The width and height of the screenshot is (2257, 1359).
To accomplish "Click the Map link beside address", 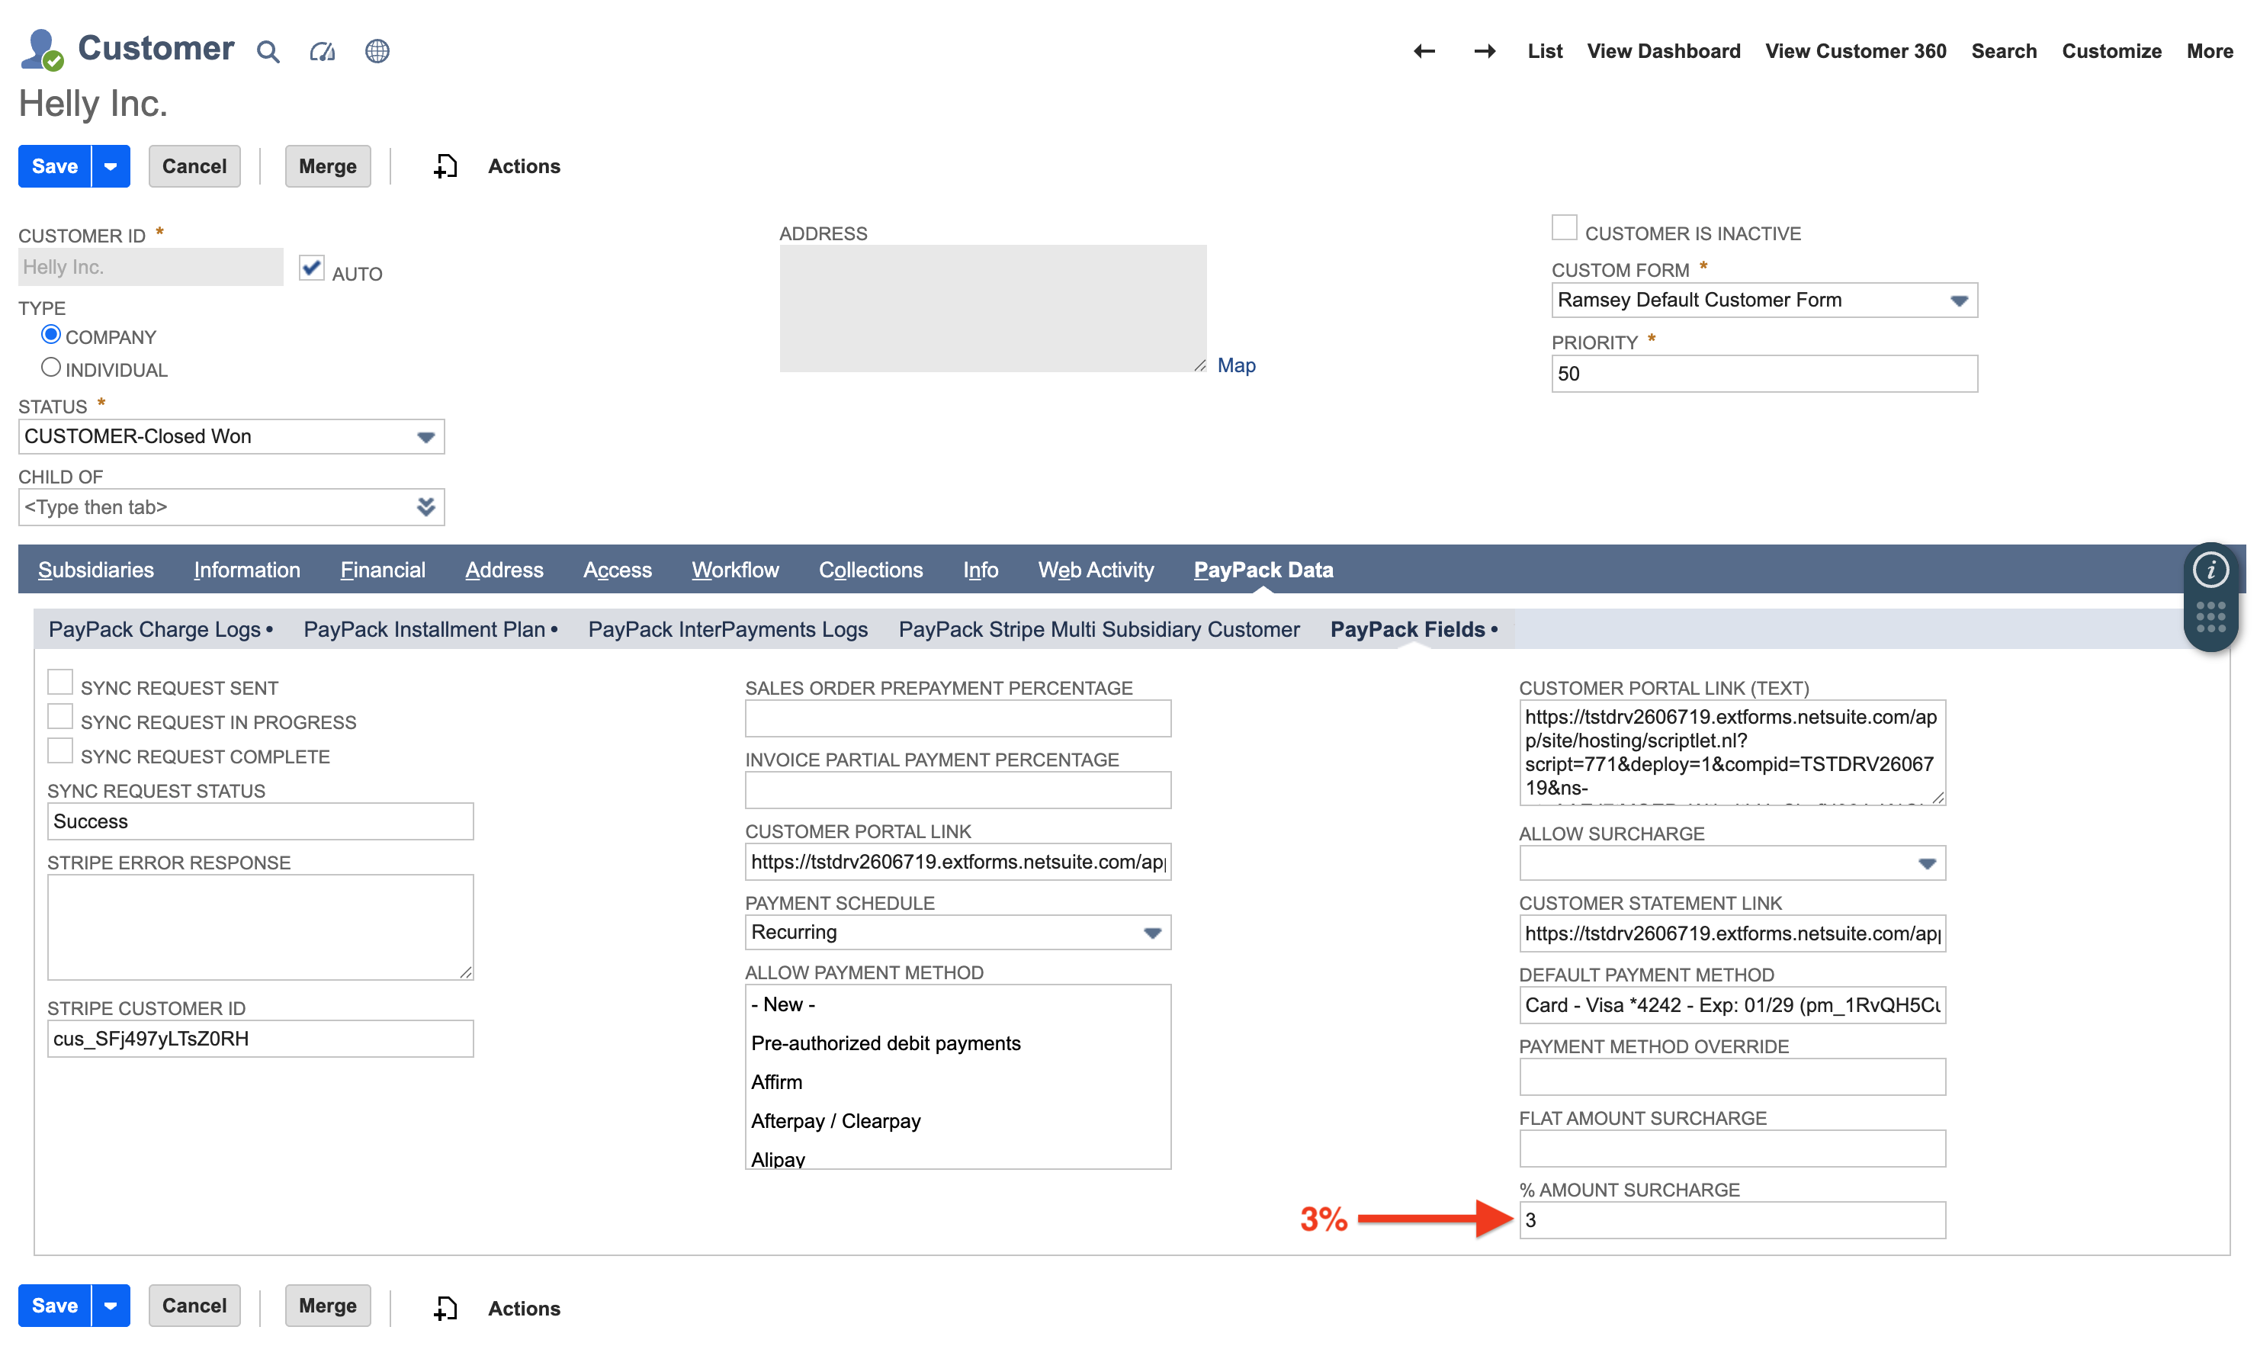I will 1235,365.
